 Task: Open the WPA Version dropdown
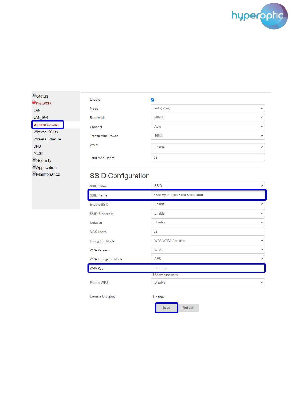pos(208,250)
